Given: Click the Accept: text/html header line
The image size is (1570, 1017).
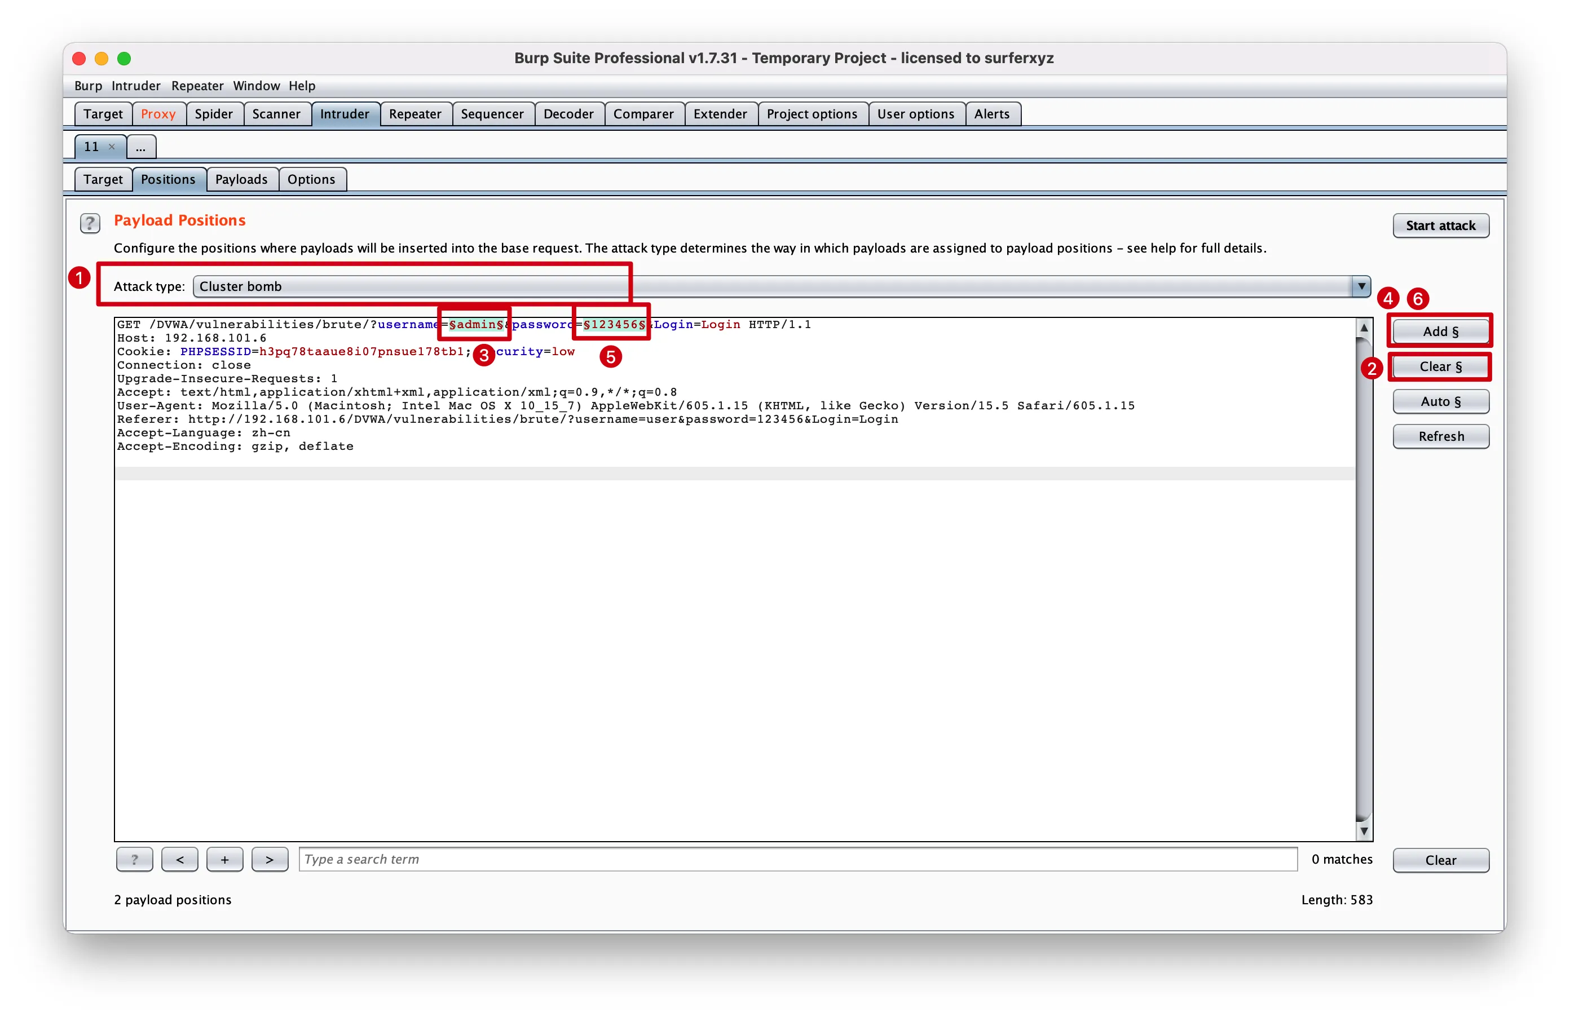Looking at the screenshot, I should [x=397, y=392].
